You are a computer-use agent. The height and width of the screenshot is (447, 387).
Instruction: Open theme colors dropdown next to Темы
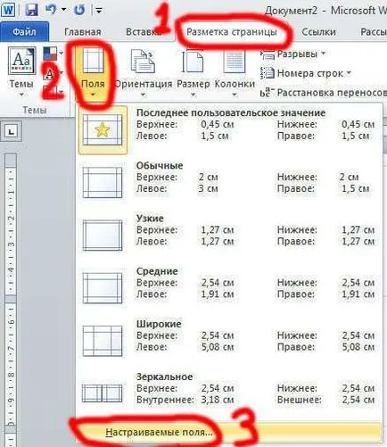53,54
